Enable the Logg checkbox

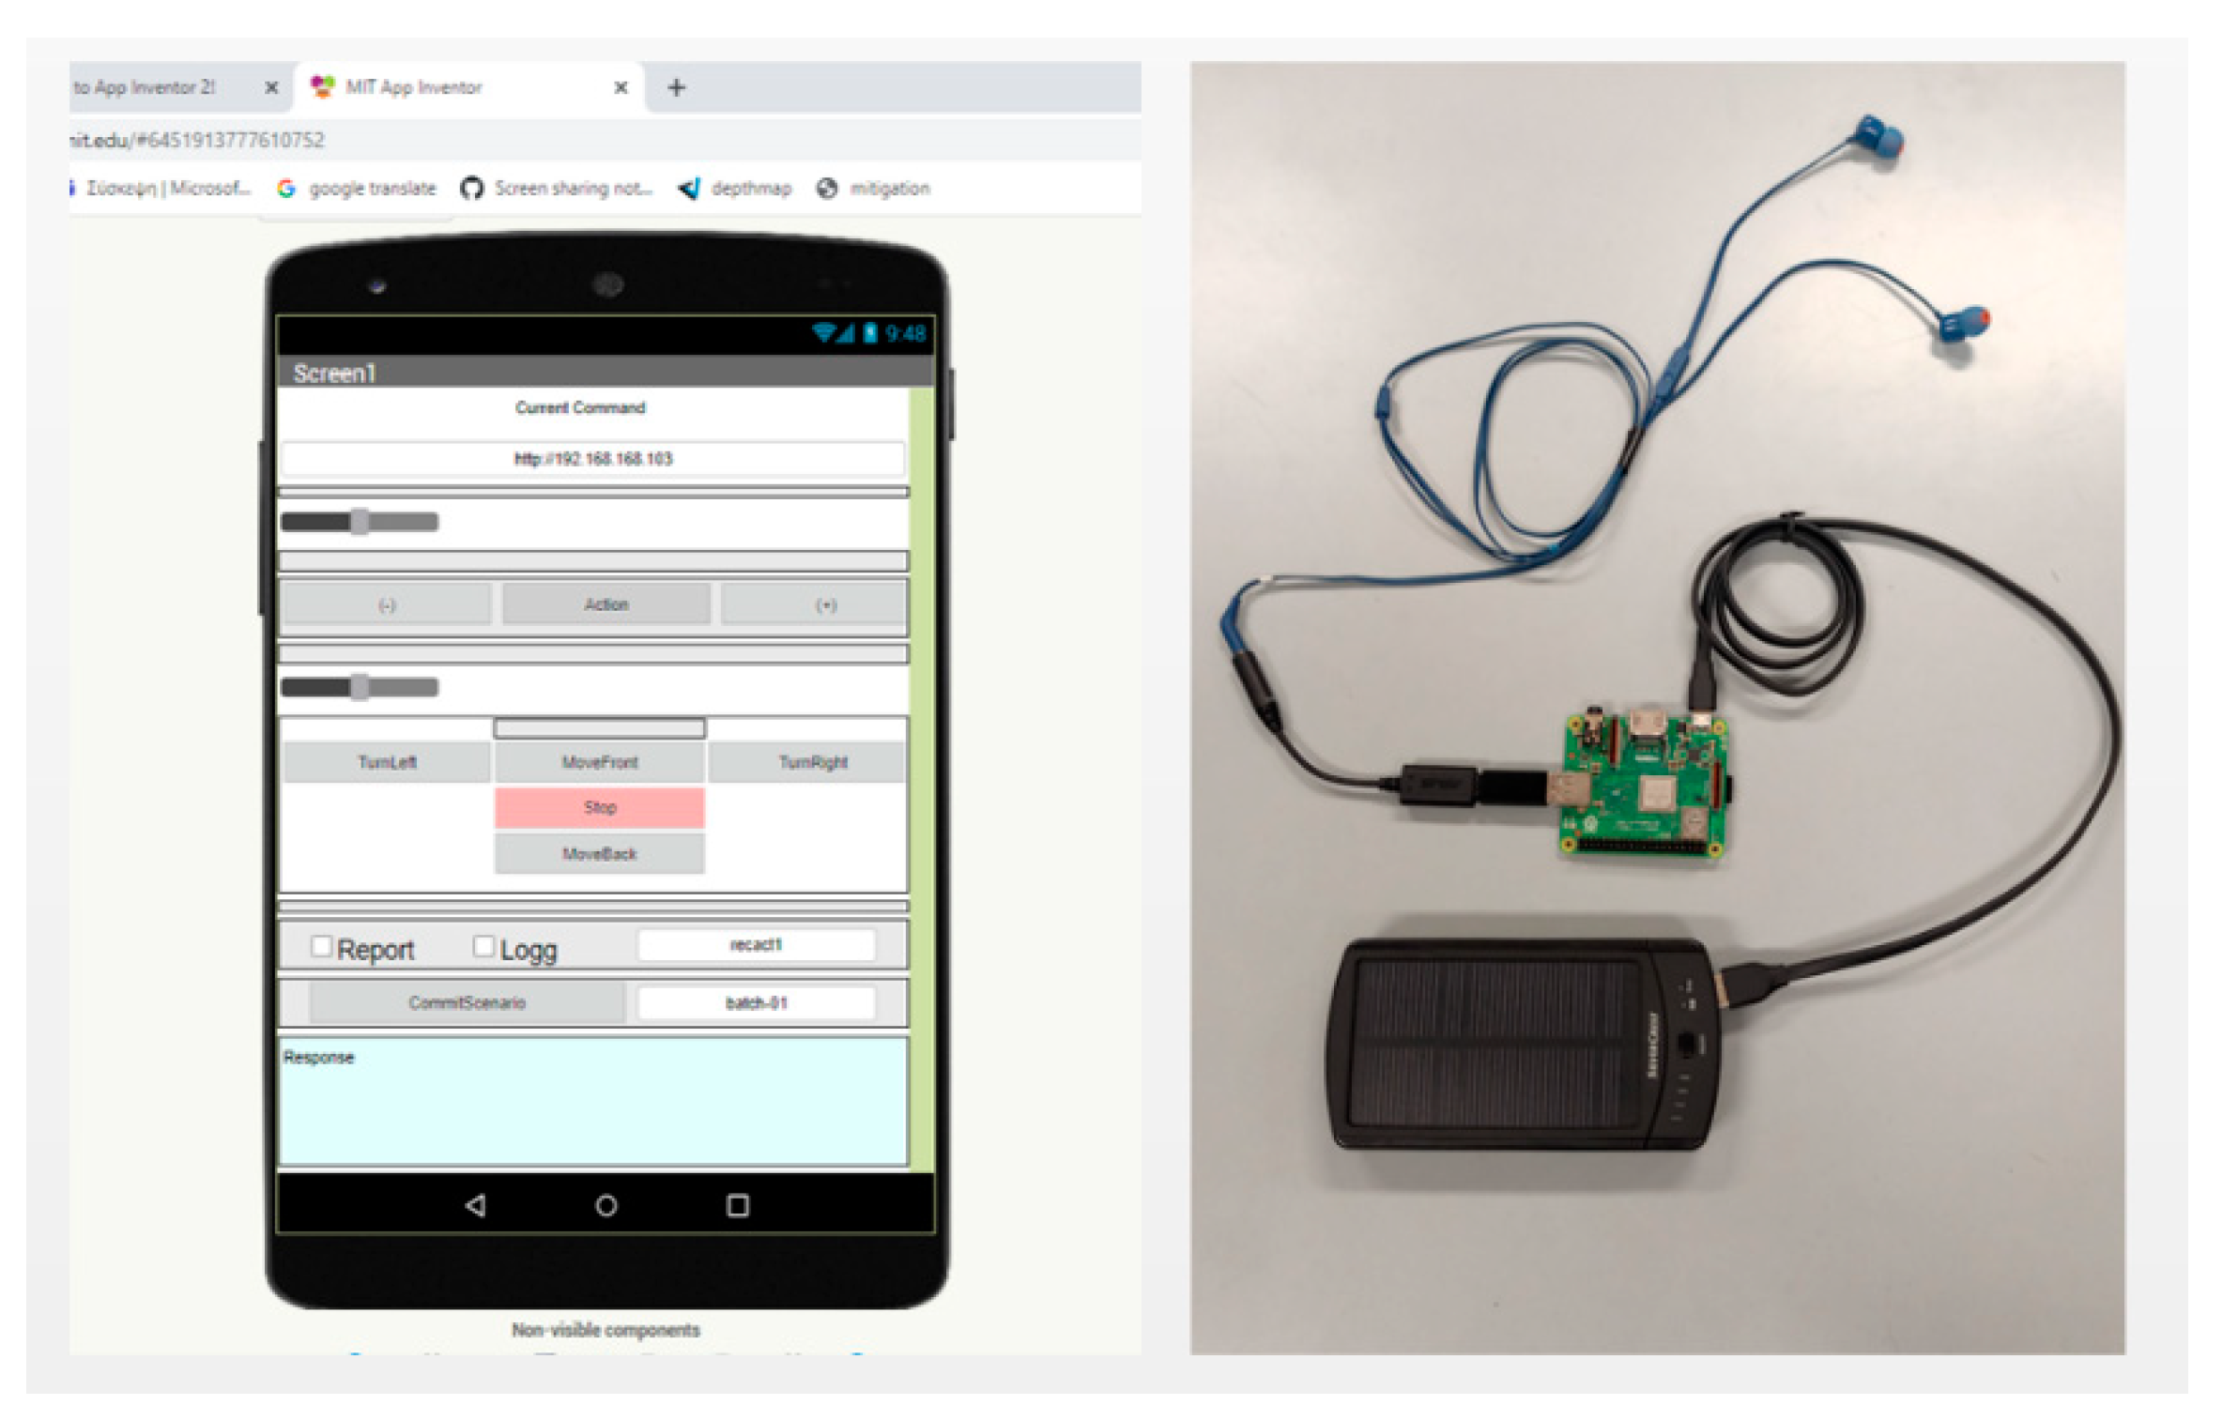[x=483, y=946]
